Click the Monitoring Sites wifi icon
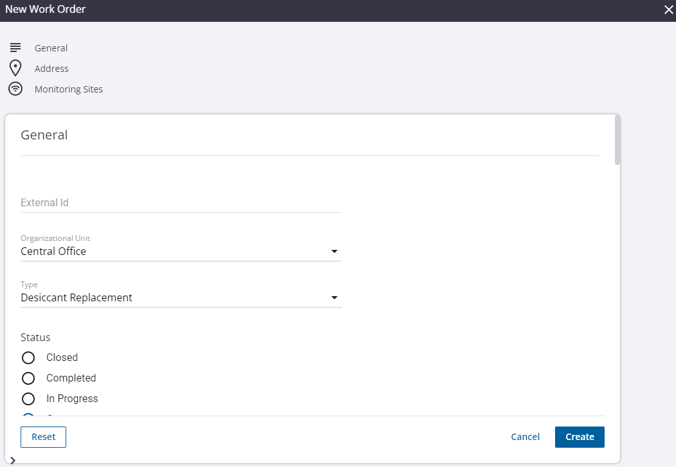676x467 pixels. point(15,89)
